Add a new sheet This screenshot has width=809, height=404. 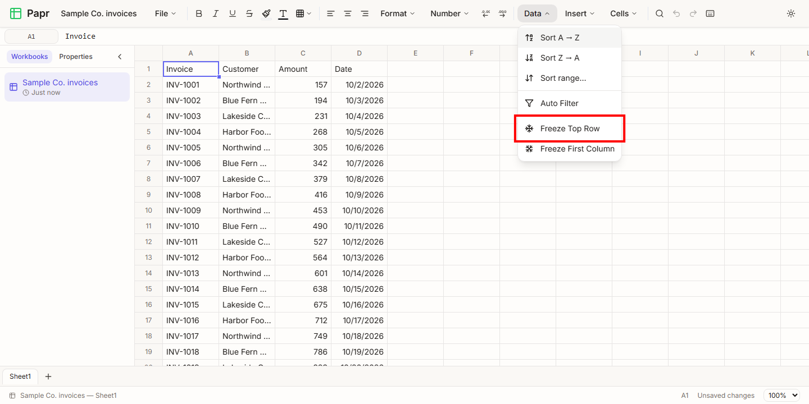(x=48, y=377)
